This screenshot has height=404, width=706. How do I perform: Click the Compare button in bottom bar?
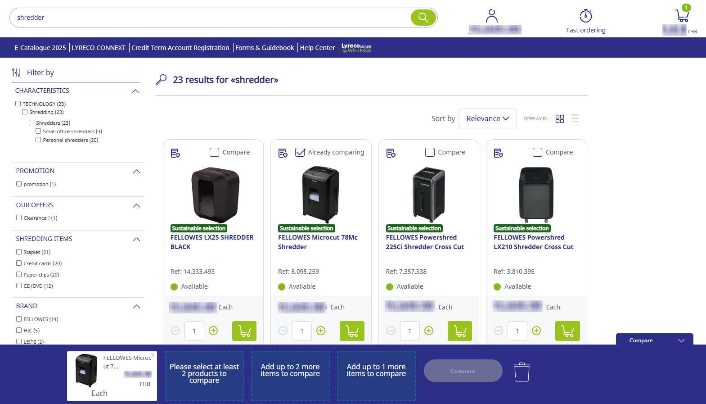463,371
